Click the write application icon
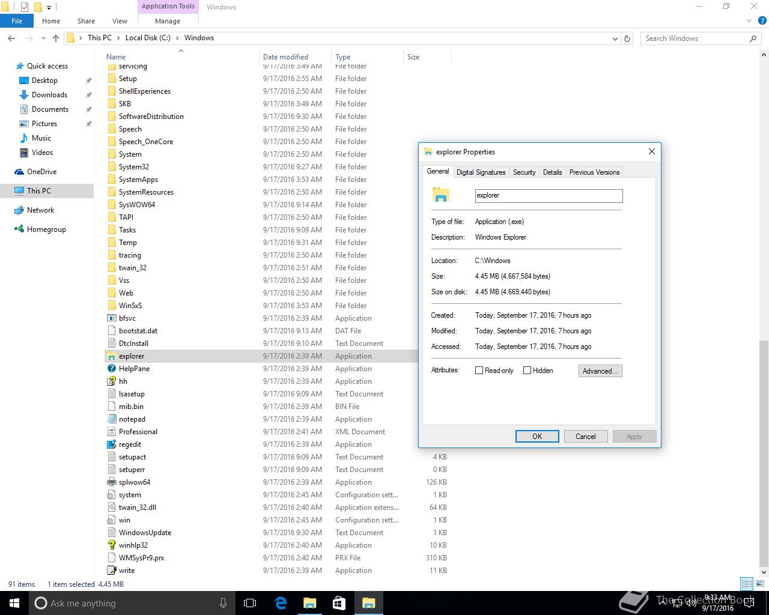Image resolution: width=769 pixels, height=615 pixels. [111, 571]
